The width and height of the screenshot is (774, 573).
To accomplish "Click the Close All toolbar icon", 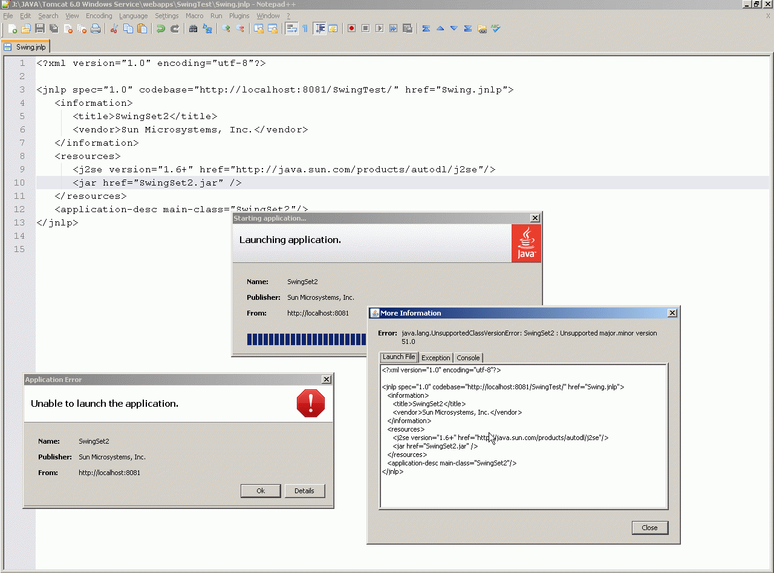I will [x=82, y=28].
